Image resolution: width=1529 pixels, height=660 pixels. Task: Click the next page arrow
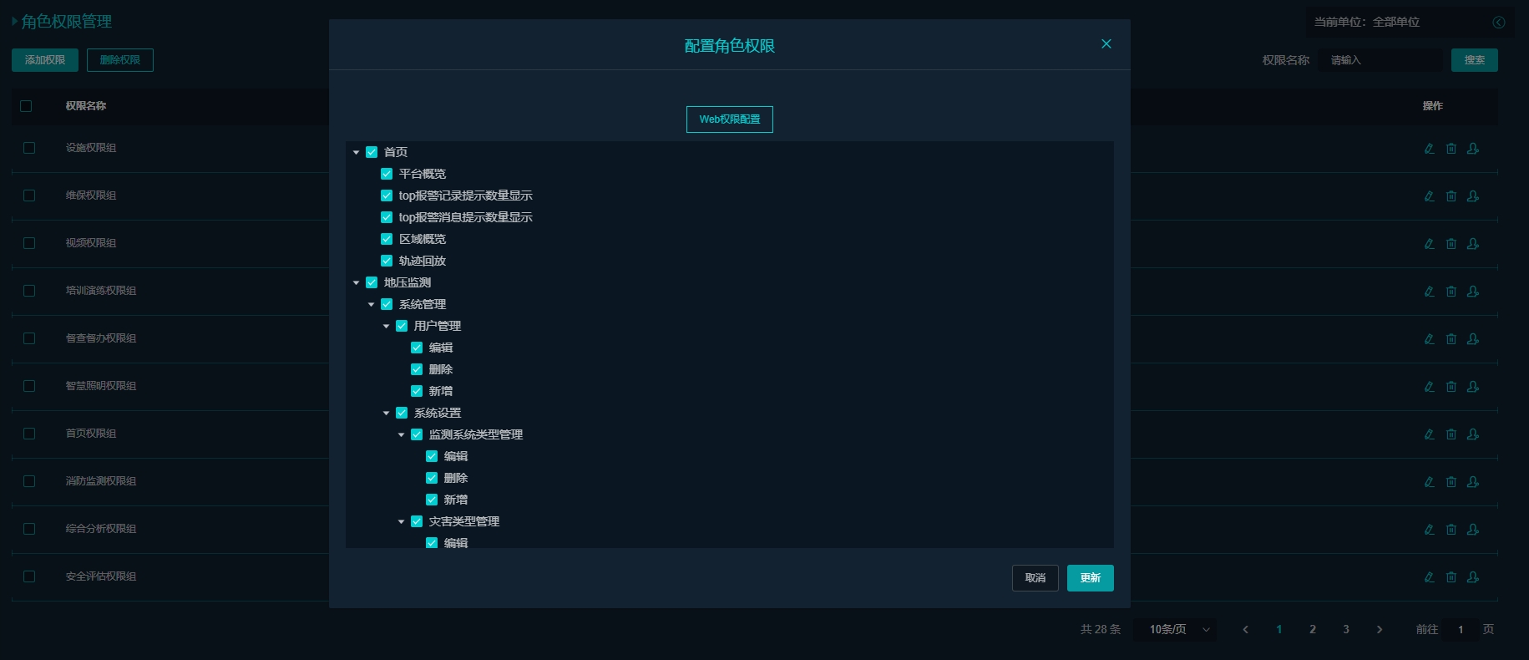pyautogui.click(x=1380, y=629)
